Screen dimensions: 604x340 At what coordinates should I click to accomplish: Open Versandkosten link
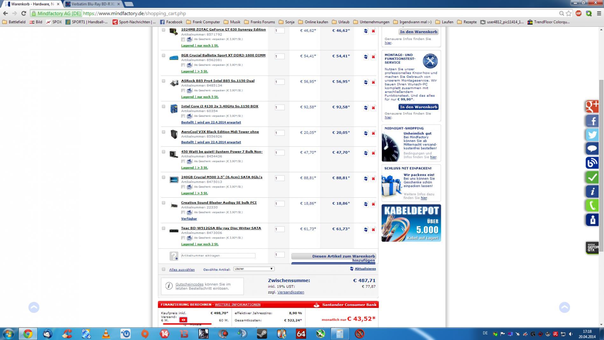291,292
